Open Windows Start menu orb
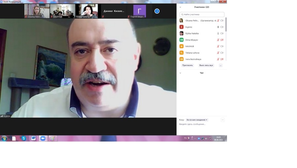 (4, 139)
